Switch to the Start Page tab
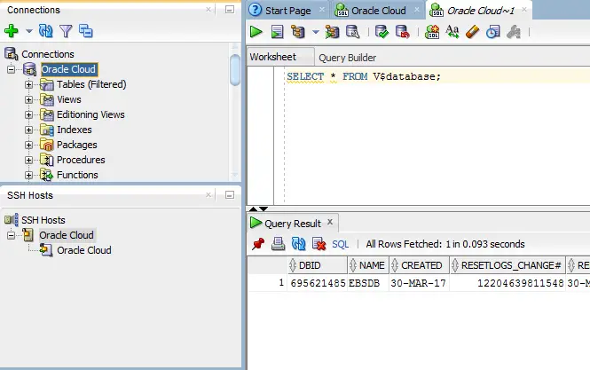This screenshot has width=590, height=370. coord(287,11)
